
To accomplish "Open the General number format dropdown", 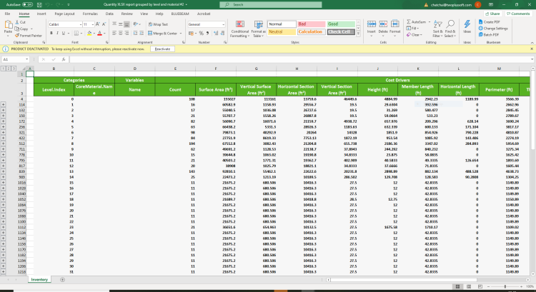I will (x=223, y=24).
